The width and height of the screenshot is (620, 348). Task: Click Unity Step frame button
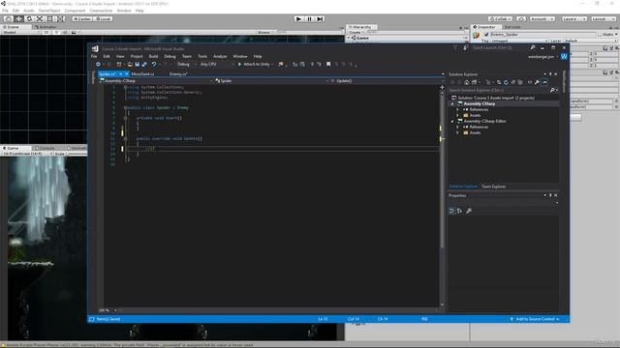(x=321, y=19)
